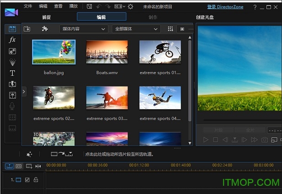The image size is (282, 194).
Task: Toggle the track 1 lock icon
Action: point(36,180)
